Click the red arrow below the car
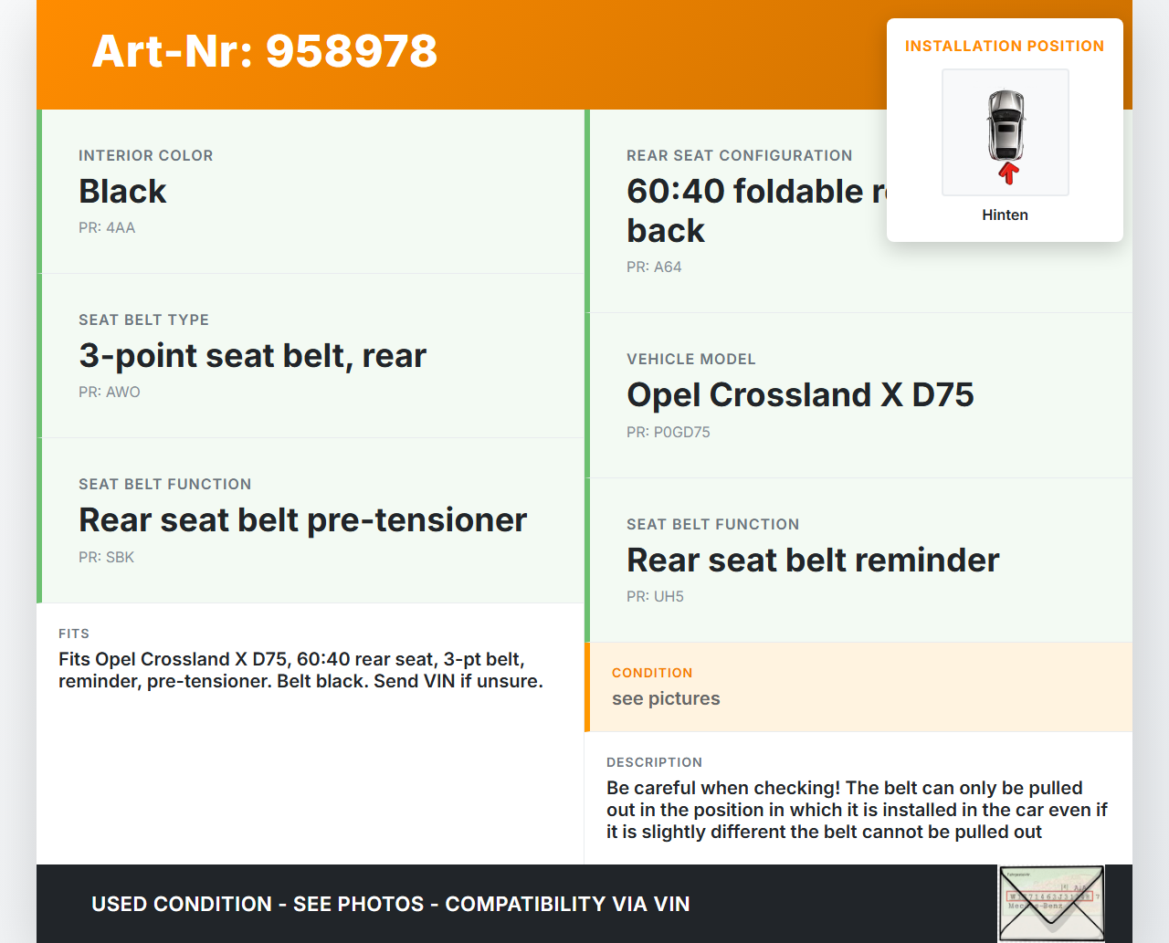The height and width of the screenshot is (943, 1169). [1008, 173]
